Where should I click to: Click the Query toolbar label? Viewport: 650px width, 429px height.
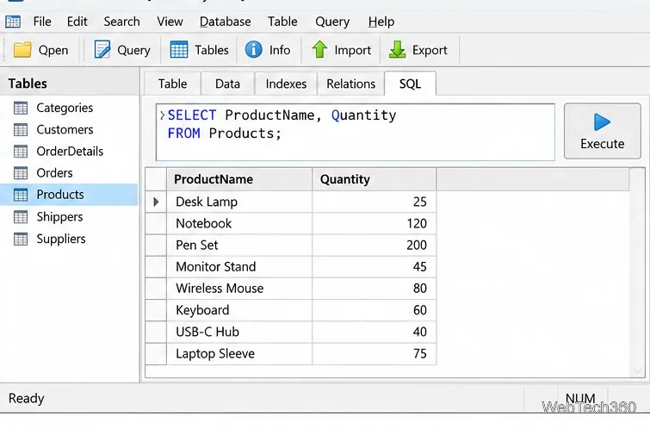pos(133,50)
